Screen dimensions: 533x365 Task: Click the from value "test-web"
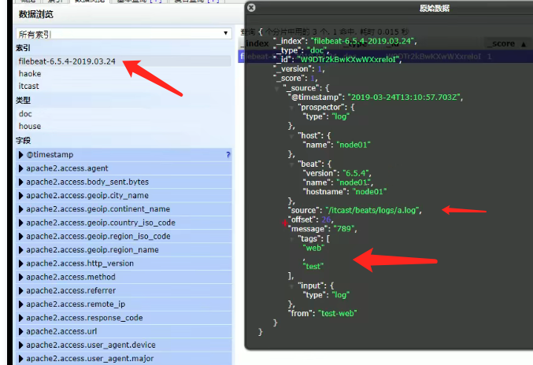pyautogui.click(x=337, y=313)
